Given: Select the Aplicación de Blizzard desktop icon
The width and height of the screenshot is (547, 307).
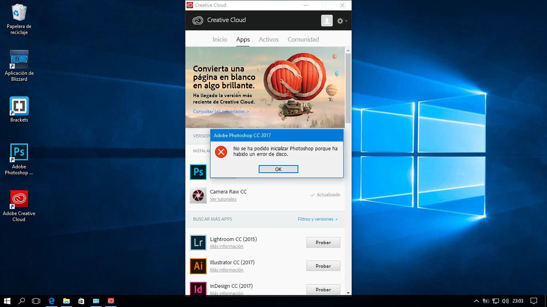Looking at the screenshot, I should pyautogui.click(x=19, y=66).
